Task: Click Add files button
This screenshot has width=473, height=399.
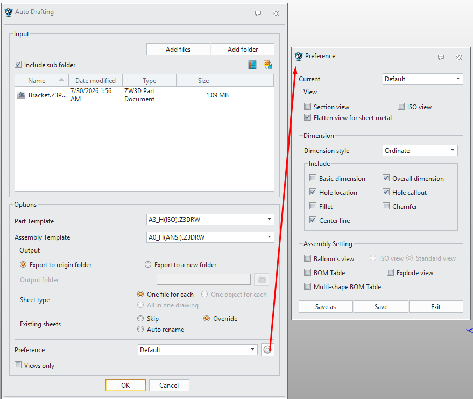Action: tap(178, 50)
